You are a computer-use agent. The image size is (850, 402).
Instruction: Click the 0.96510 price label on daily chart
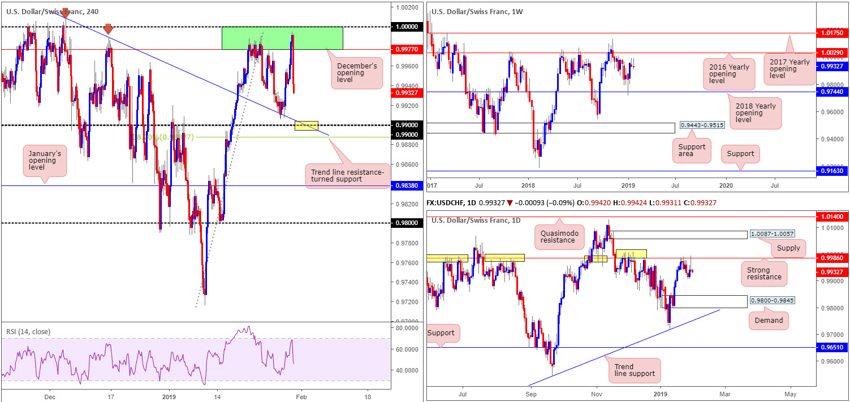(x=832, y=347)
